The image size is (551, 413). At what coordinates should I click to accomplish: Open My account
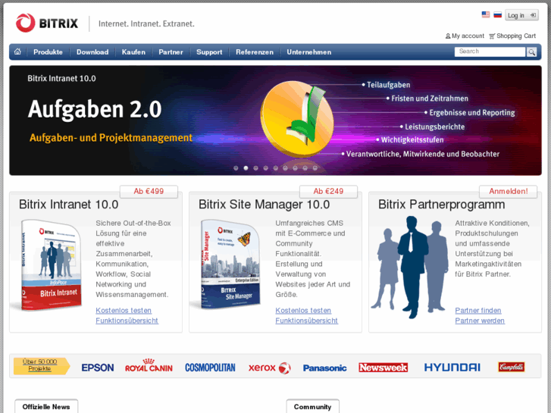[465, 36]
